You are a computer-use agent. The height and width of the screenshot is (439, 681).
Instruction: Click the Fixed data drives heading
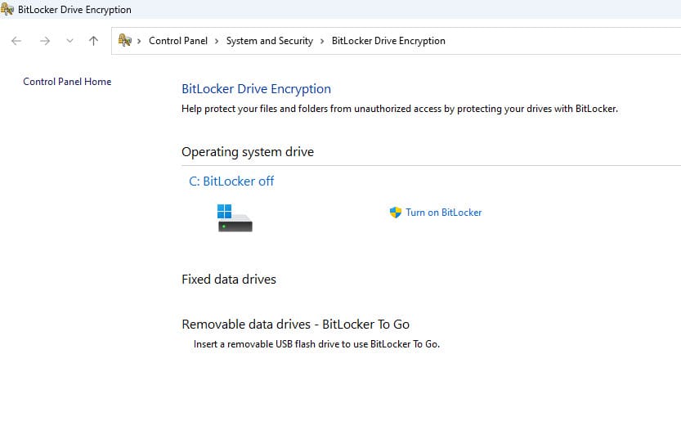pyautogui.click(x=229, y=280)
